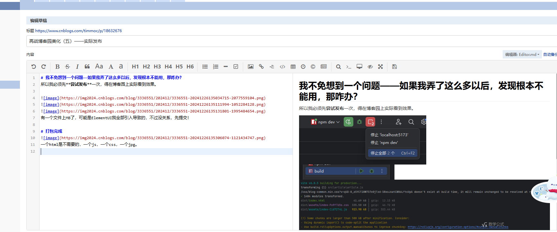The height and width of the screenshot is (232, 557).
Task: Insert a block quote
Action: (87, 67)
